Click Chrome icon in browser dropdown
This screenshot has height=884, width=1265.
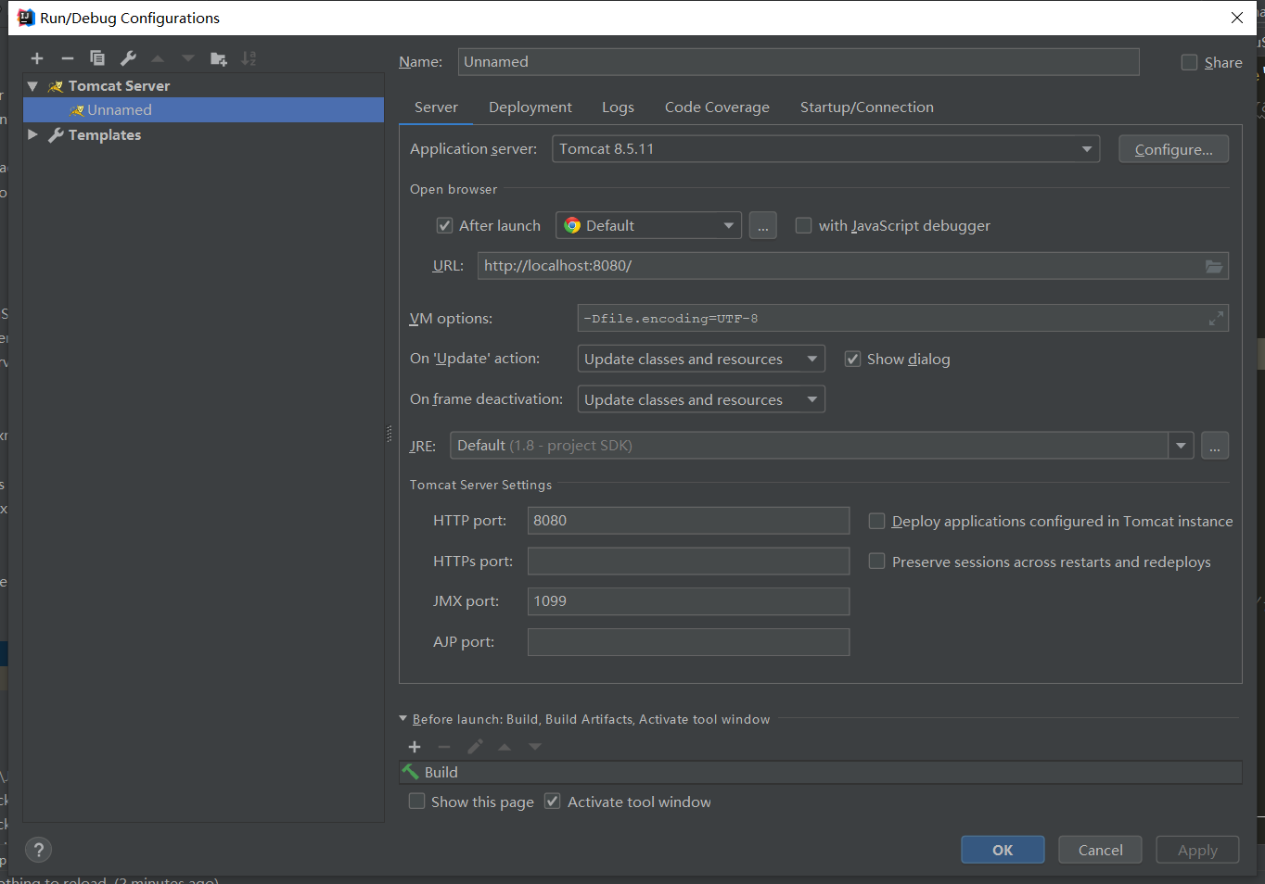coord(572,225)
